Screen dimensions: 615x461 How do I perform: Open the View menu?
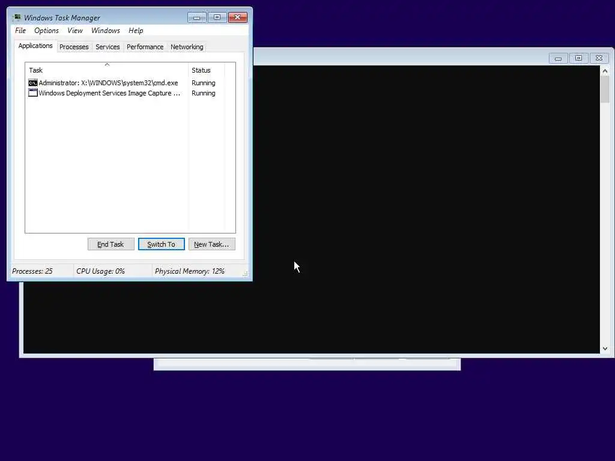coord(75,31)
